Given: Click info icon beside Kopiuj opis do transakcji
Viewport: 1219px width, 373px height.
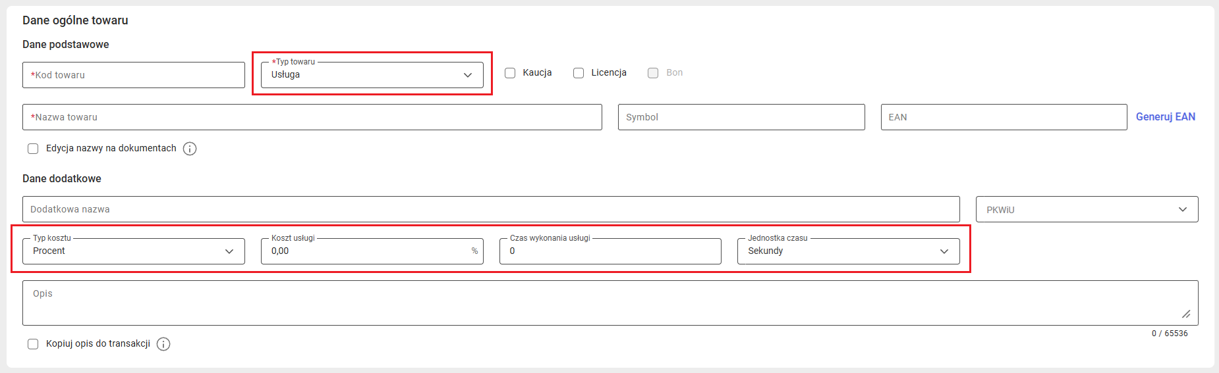Looking at the screenshot, I should pos(163,344).
